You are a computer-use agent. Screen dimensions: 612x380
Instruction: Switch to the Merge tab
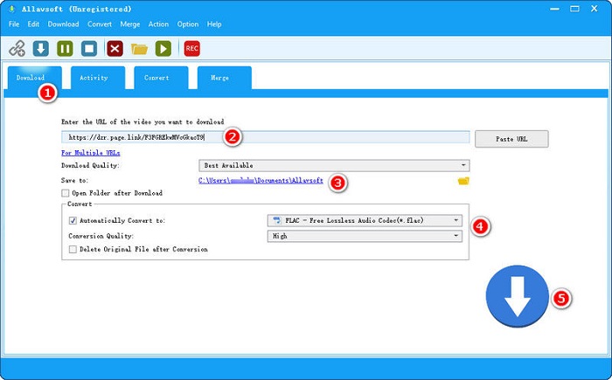[x=224, y=78]
